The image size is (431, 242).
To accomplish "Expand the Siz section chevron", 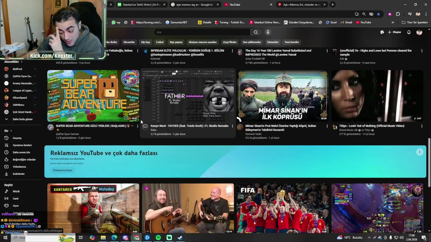I will coord(11,131).
